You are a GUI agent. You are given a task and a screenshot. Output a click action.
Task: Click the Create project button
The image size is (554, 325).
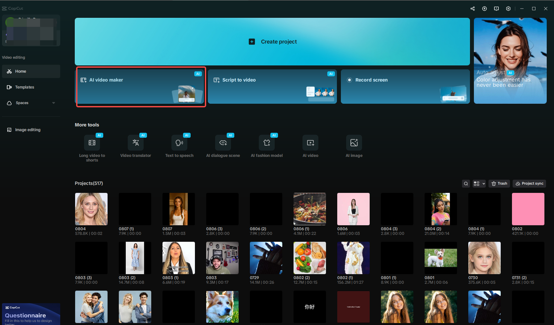(x=272, y=41)
